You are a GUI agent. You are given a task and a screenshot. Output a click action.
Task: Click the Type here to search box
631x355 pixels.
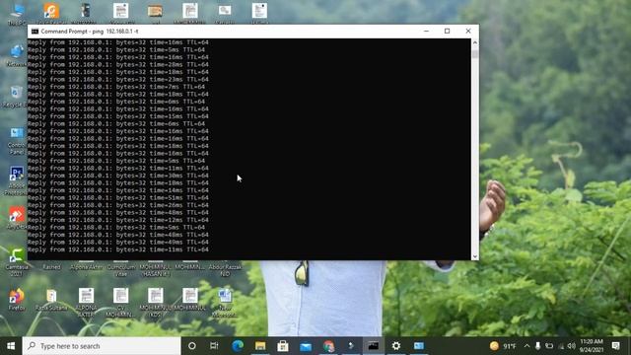pyautogui.click(x=102, y=346)
